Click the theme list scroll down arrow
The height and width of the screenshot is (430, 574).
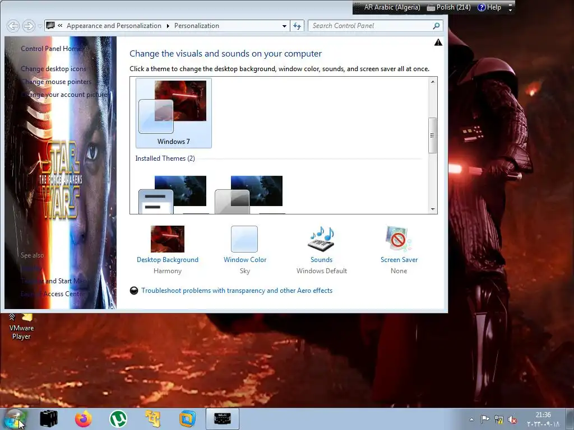tap(433, 209)
